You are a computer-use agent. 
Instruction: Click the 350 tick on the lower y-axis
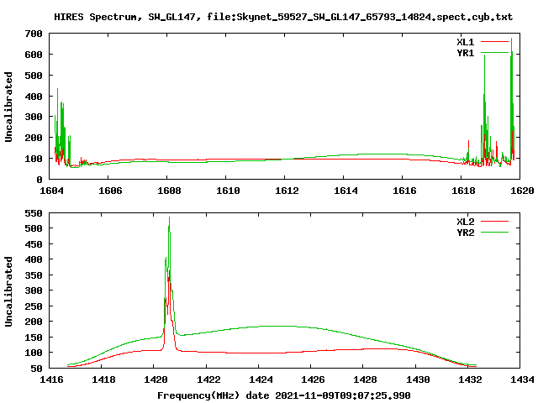coord(34,275)
